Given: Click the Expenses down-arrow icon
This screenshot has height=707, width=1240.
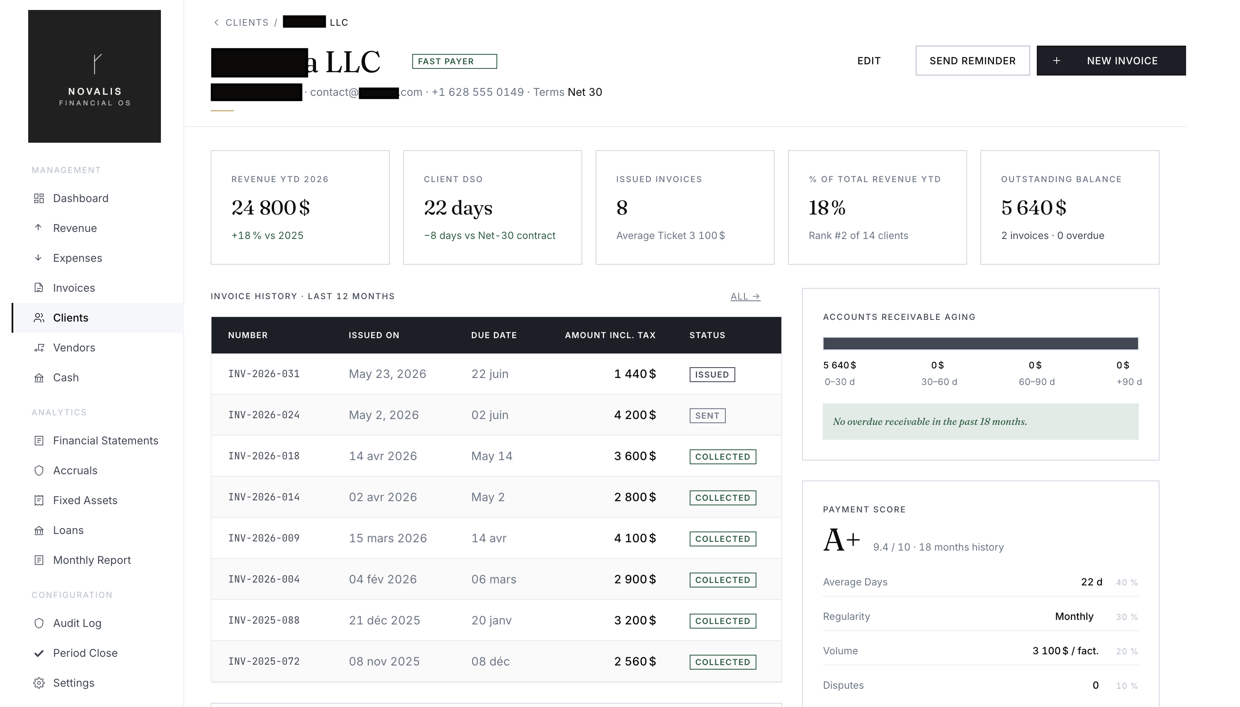Looking at the screenshot, I should tap(39, 258).
